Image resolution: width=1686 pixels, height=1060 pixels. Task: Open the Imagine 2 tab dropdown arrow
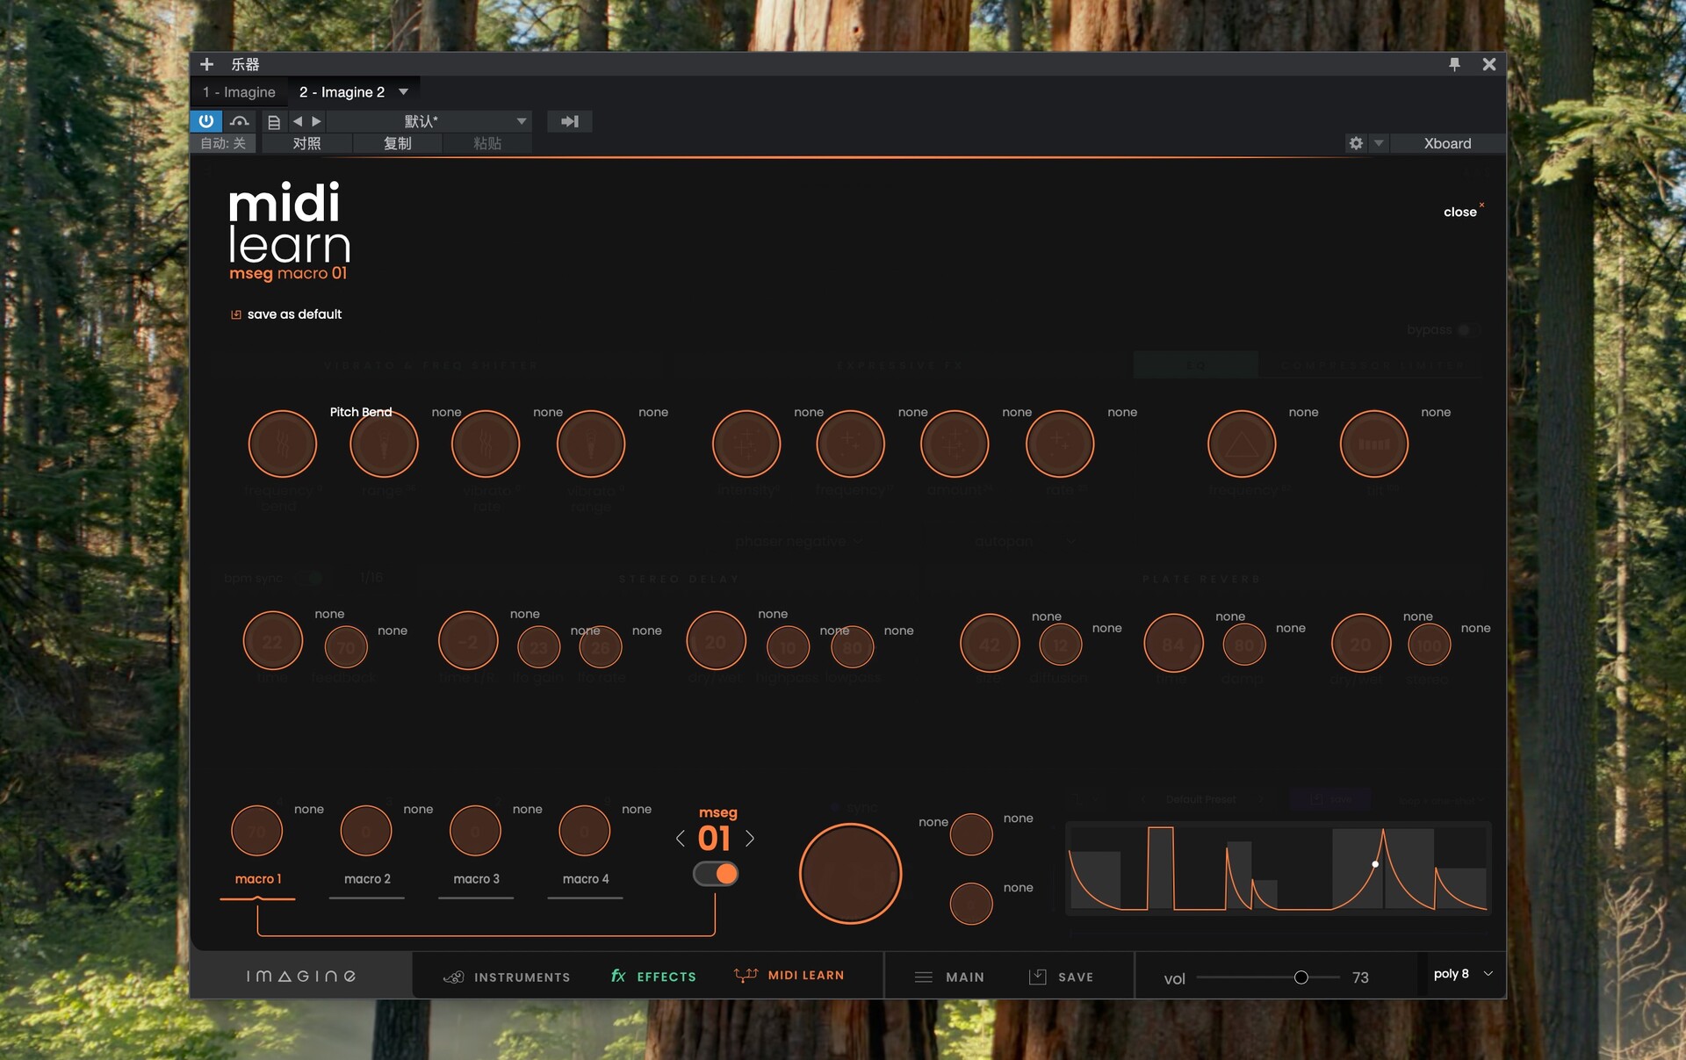(x=403, y=91)
